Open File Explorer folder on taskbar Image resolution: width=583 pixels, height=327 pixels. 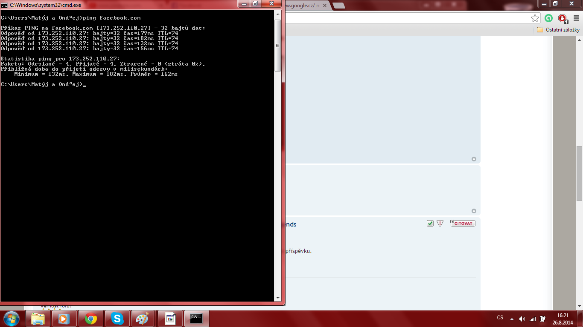click(x=38, y=318)
